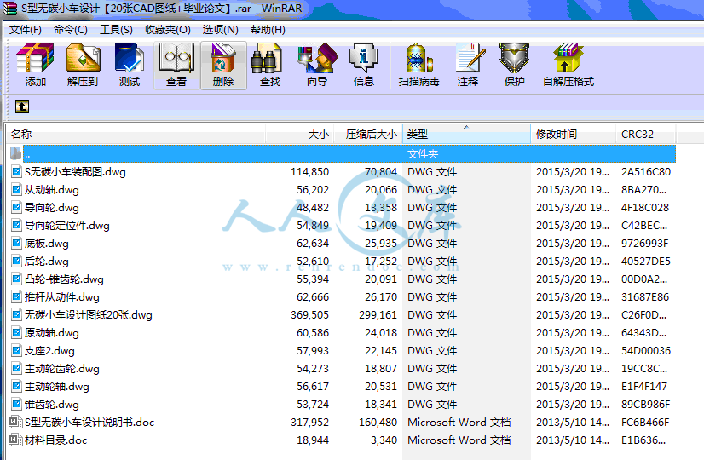Image resolution: width=704 pixels, height=460 pixels.
Task: Click the CRC32 value 54D00036
Action: (646, 351)
